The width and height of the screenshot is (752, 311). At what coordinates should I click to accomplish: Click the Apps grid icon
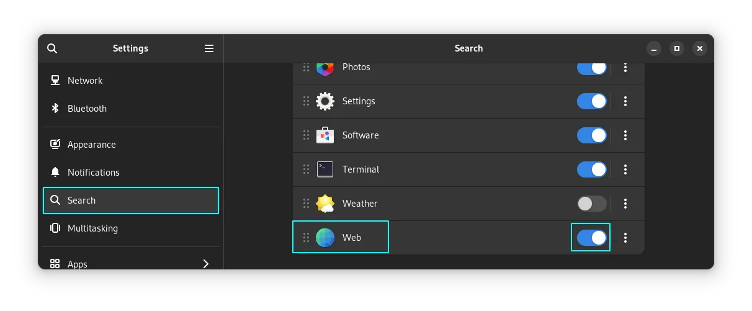(x=55, y=264)
